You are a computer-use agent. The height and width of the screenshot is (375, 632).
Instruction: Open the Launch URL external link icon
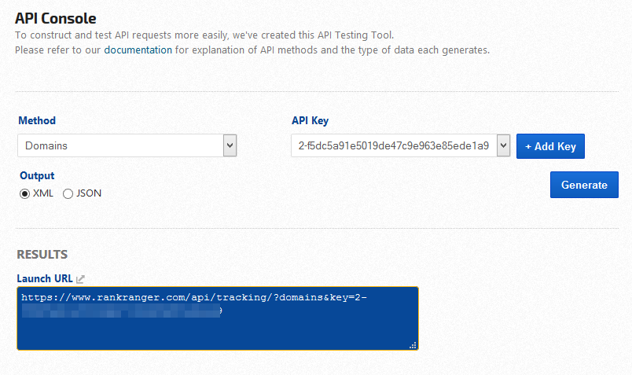tap(80, 278)
